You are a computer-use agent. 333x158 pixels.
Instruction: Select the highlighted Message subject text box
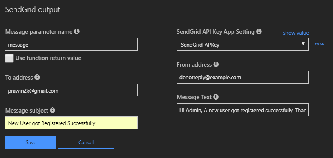pyautogui.click(x=71, y=123)
